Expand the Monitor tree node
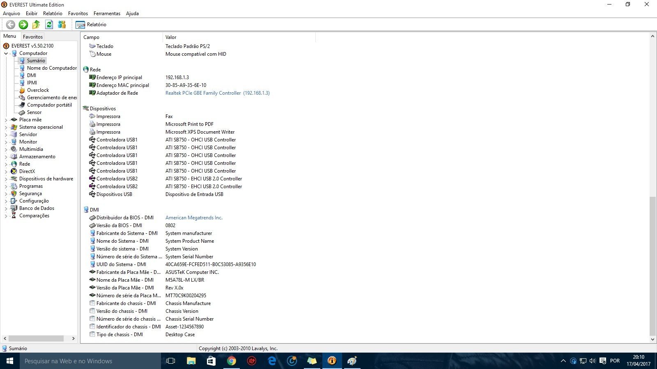Image resolution: width=657 pixels, height=369 pixels. pyautogui.click(x=6, y=142)
